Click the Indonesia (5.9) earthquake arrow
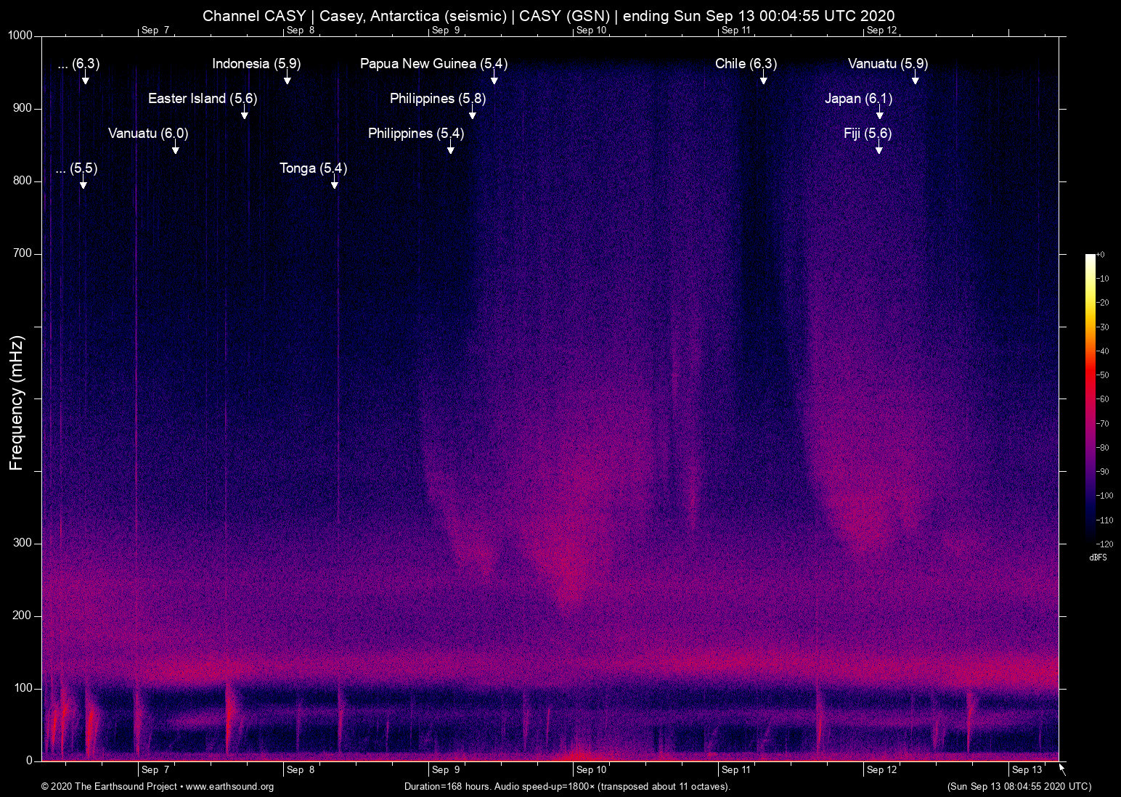The image size is (1121, 797). [288, 81]
